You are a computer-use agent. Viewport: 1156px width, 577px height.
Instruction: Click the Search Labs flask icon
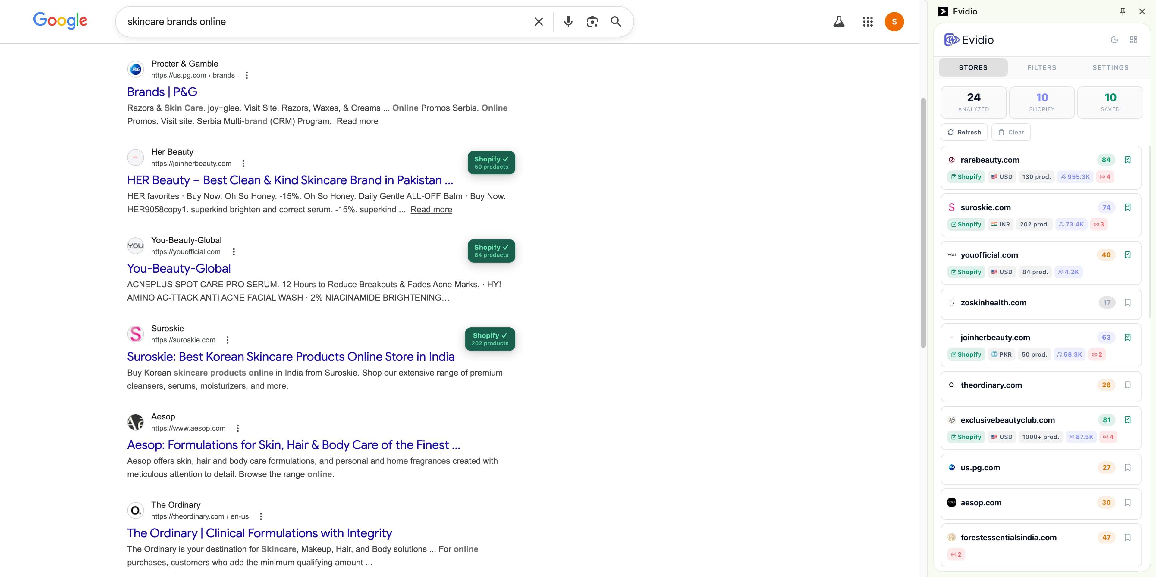(839, 21)
